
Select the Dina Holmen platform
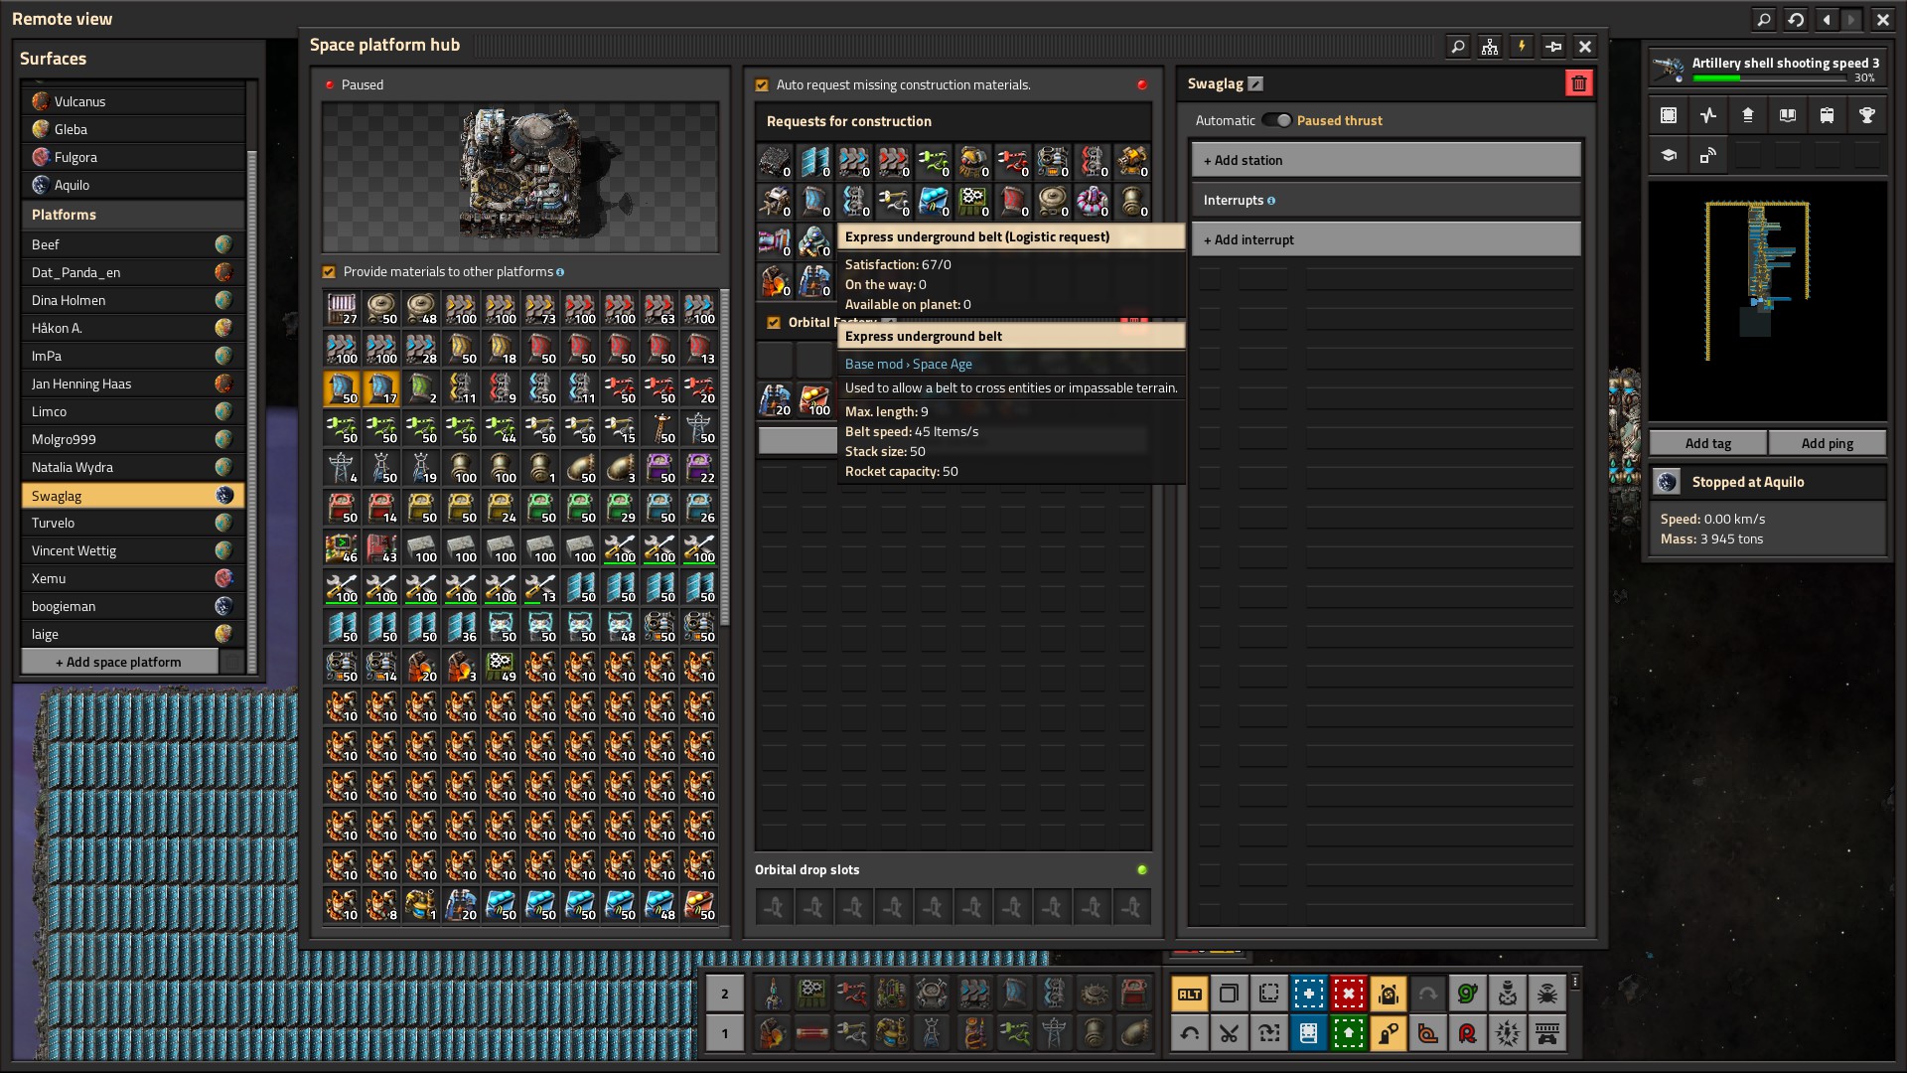133,300
